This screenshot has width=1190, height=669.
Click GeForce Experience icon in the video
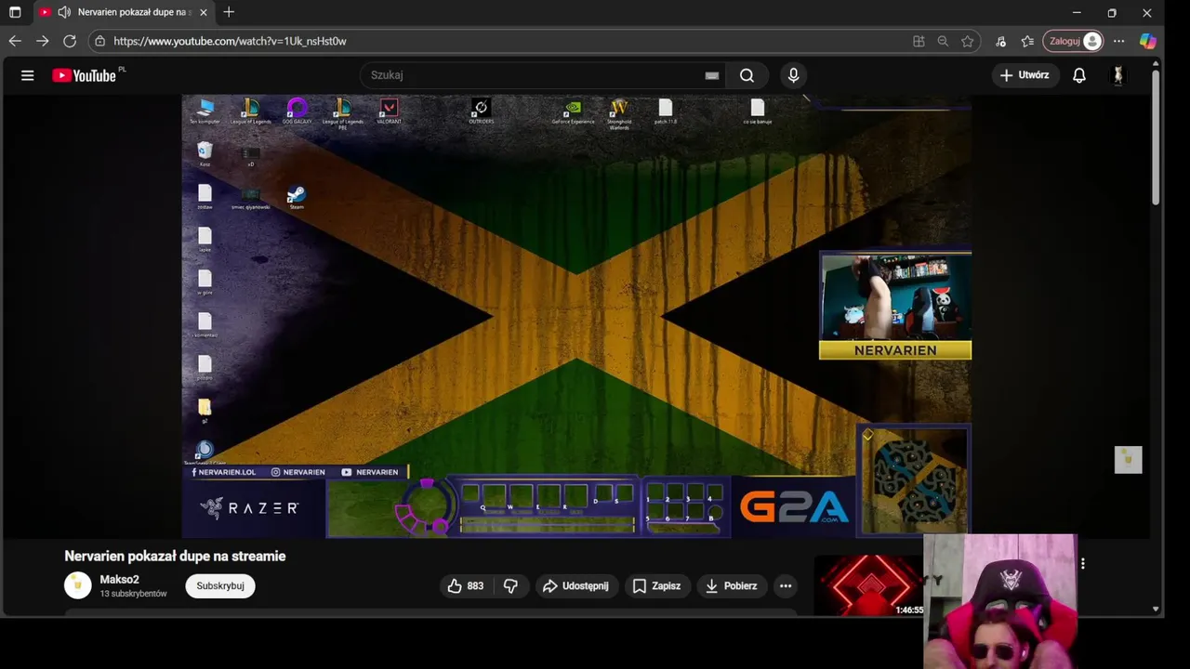(573, 111)
